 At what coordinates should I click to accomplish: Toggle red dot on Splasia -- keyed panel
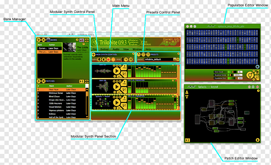click(x=176, y=97)
